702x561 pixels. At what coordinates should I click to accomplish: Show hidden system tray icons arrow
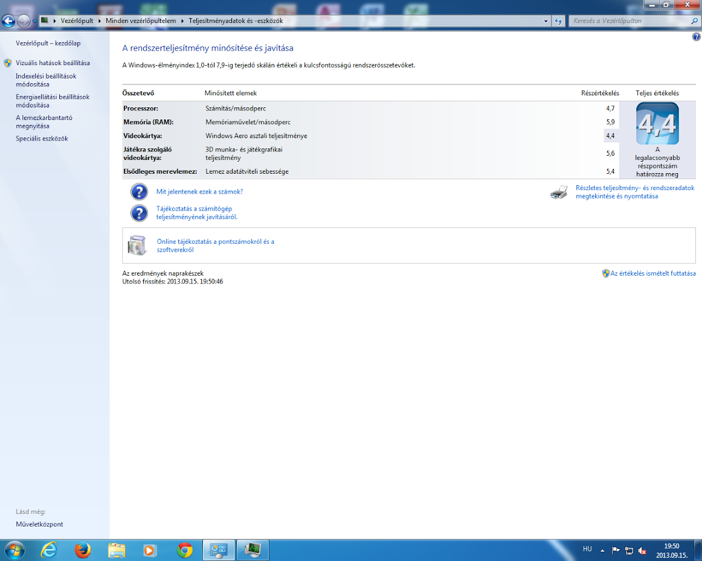pos(602,551)
